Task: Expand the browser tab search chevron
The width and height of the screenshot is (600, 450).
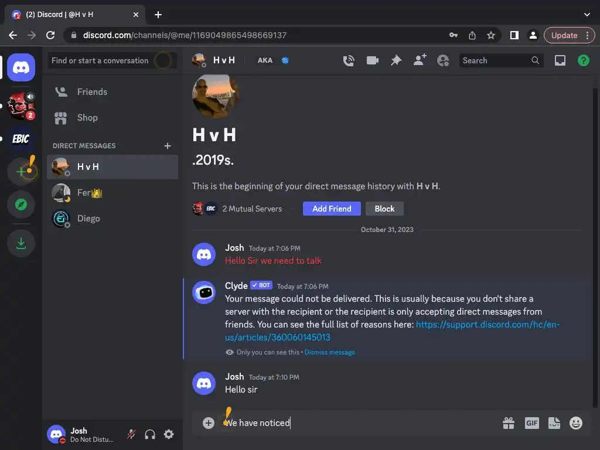Action: (x=587, y=15)
